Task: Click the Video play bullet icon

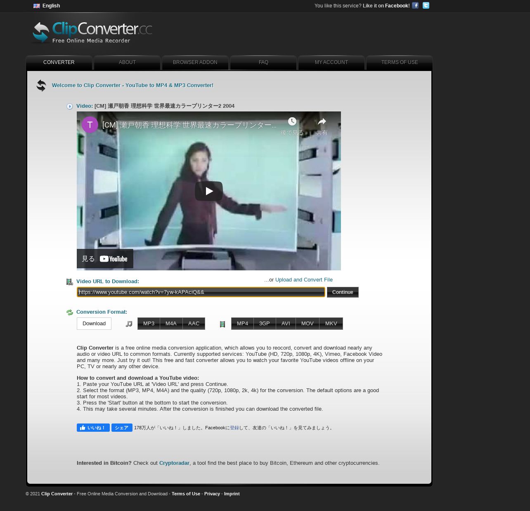Action: (70, 106)
